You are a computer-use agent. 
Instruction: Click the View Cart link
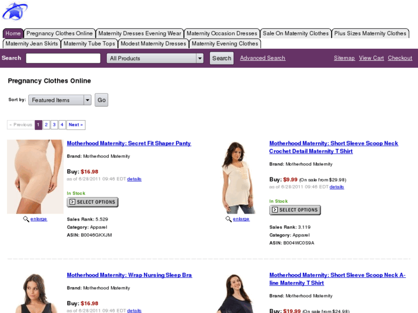click(x=371, y=58)
